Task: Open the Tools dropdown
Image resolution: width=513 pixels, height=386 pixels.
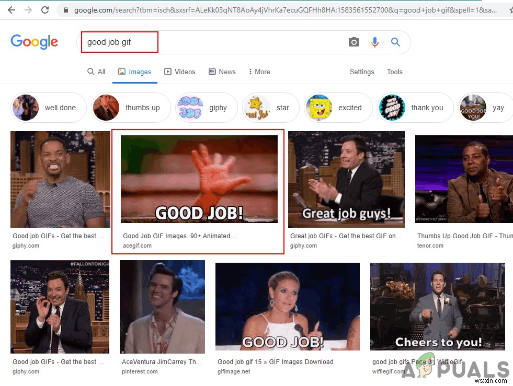Action: [394, 72]
